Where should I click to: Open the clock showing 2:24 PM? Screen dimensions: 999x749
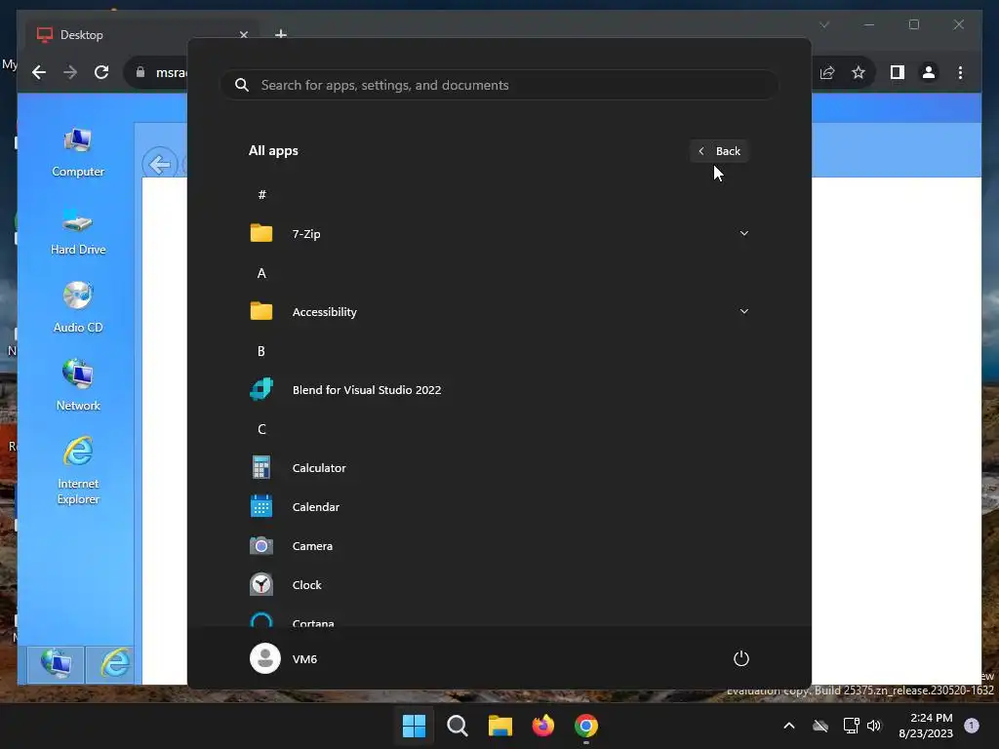point(926,726)
